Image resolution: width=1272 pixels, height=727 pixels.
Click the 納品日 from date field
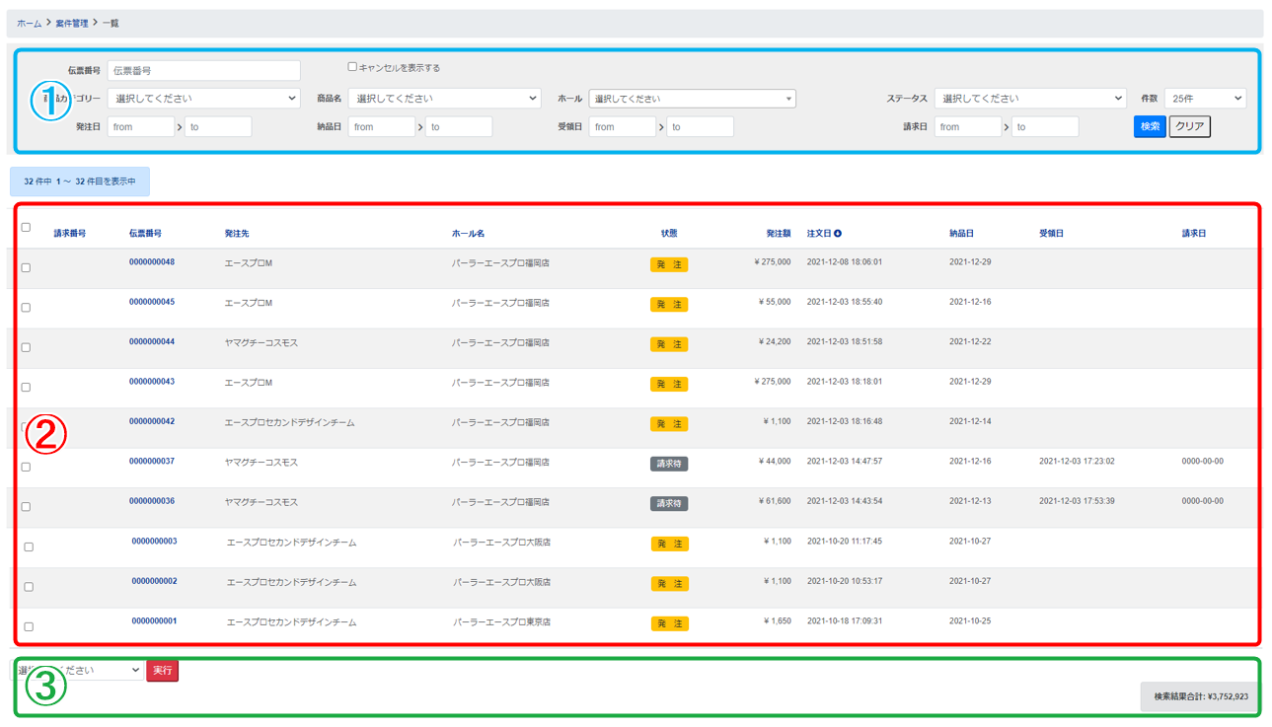381,127
